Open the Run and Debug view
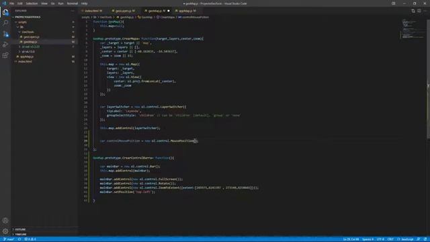 [5, 44]
